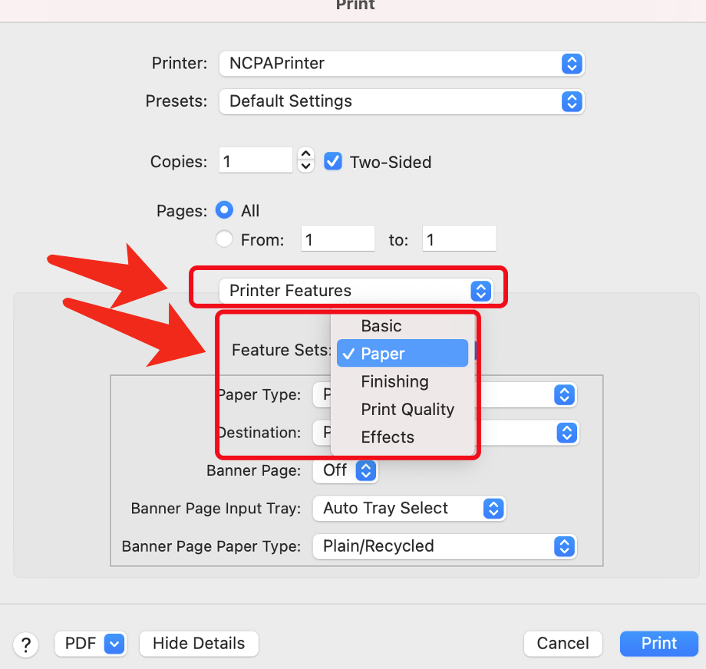Click the Hide Details button
The image size is (706, 669).
click(199, 644)
